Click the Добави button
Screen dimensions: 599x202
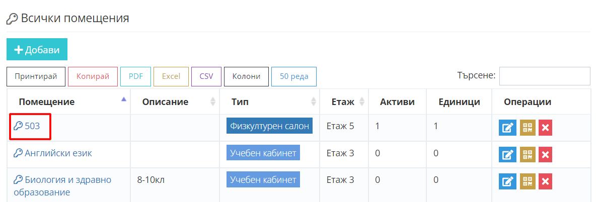(37, 49)
